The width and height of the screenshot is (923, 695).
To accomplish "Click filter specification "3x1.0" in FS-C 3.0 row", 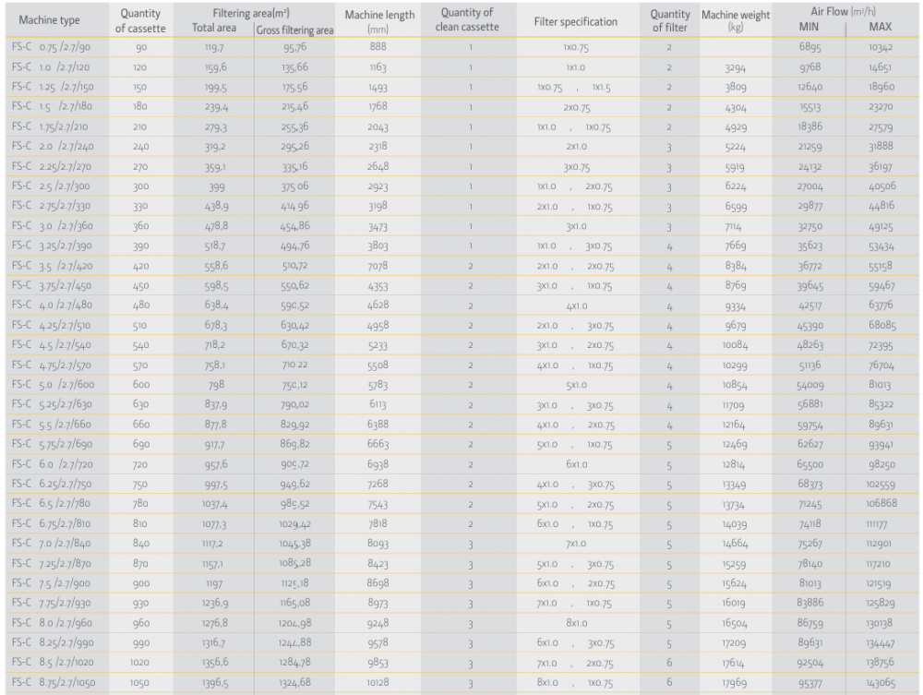I will [576, 226].
